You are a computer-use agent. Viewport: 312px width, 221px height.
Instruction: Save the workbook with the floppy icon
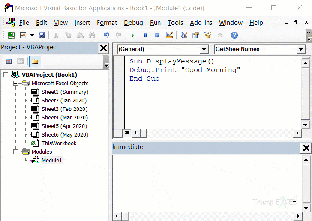coord(42,36)
